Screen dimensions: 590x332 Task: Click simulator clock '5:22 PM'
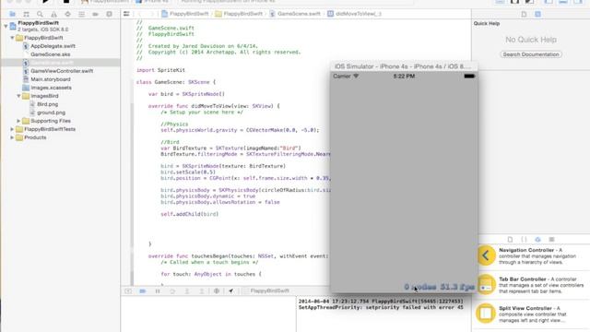click(x=404, y=77)
